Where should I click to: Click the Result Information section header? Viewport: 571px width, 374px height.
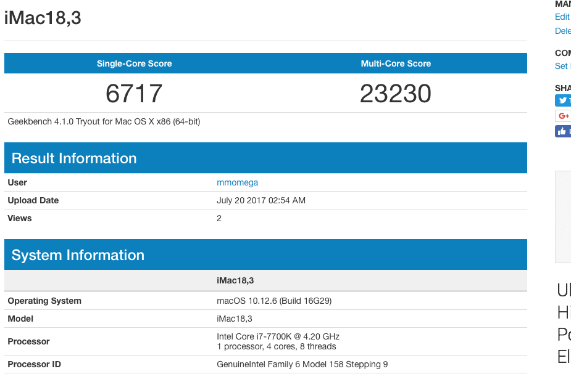(x=265, y=158)
